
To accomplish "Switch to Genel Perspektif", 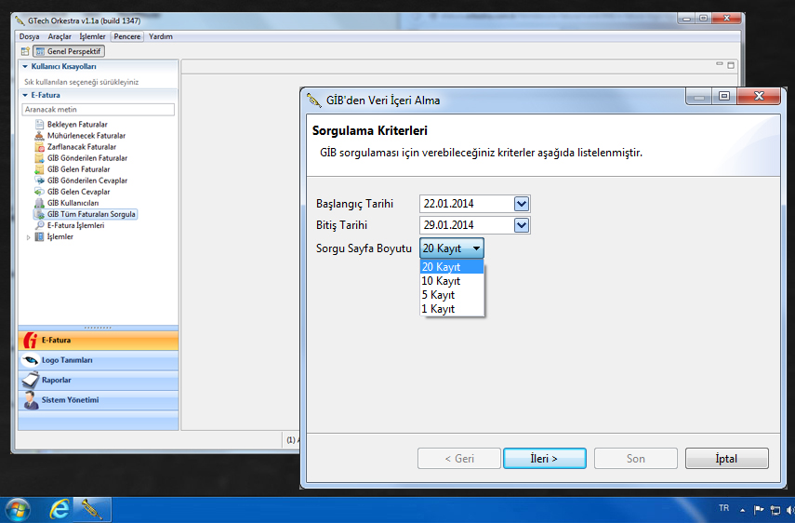I will pyautogui.click(x=69, y=51).
